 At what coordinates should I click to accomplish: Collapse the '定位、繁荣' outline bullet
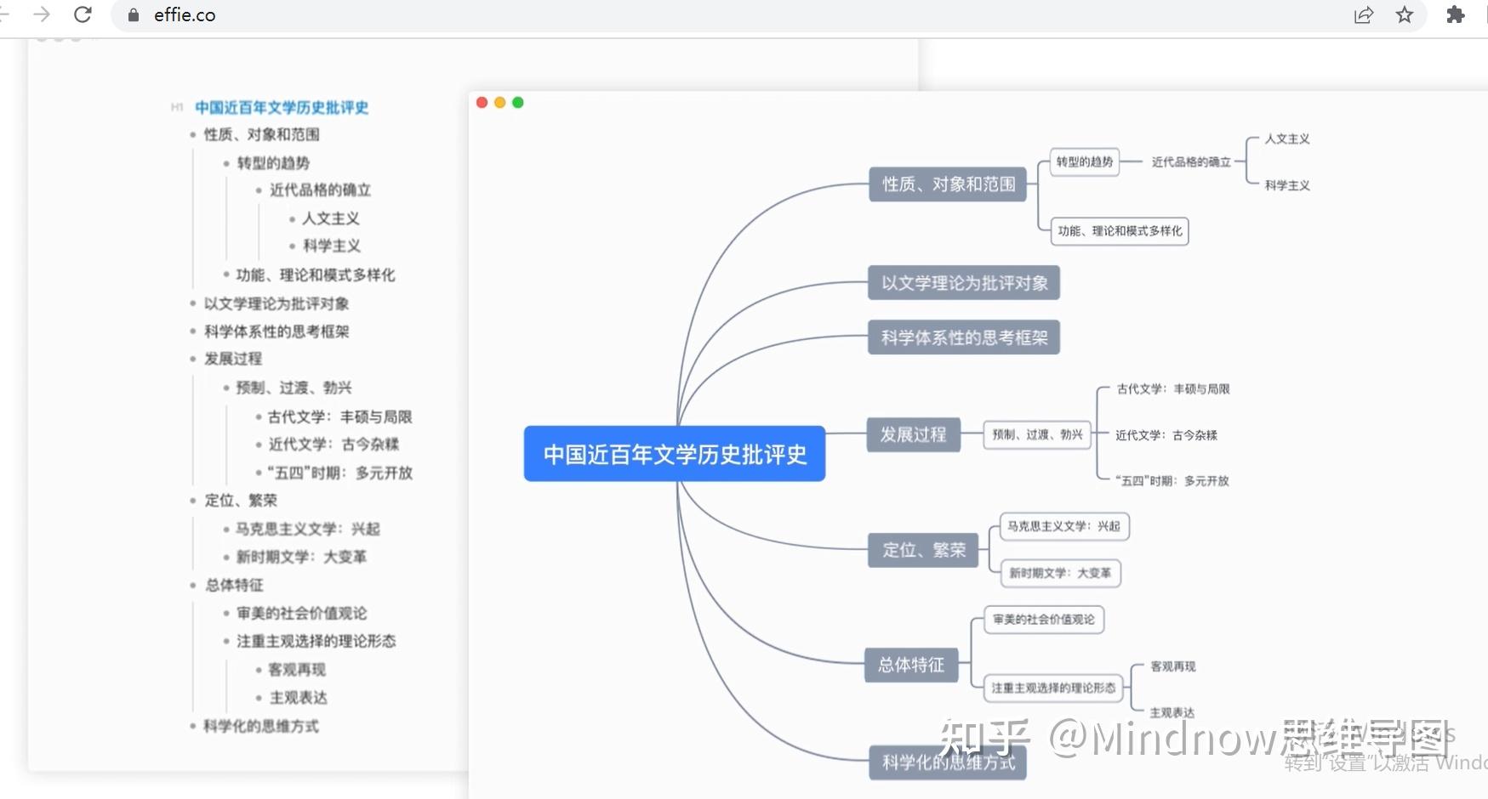pos(194,500)
